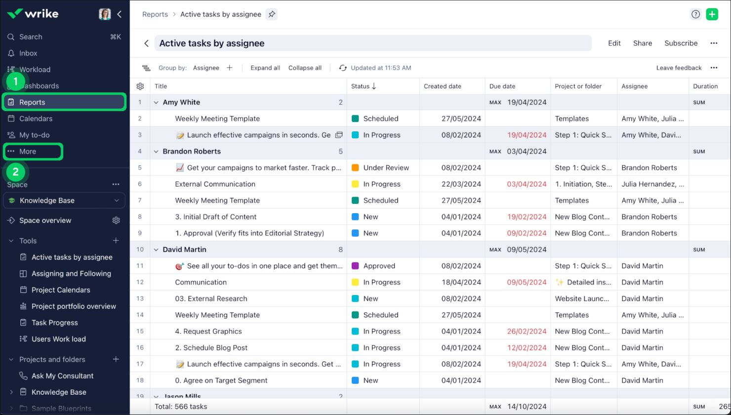Screen dimensions: 731x415
Task: Subscribe to the report
Action: coord(681,43)
